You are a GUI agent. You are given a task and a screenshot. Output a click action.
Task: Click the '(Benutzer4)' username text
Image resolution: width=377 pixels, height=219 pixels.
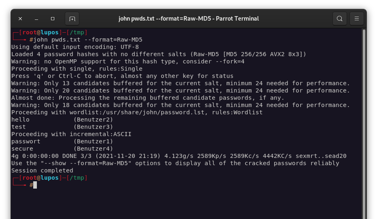coord(93,148)
